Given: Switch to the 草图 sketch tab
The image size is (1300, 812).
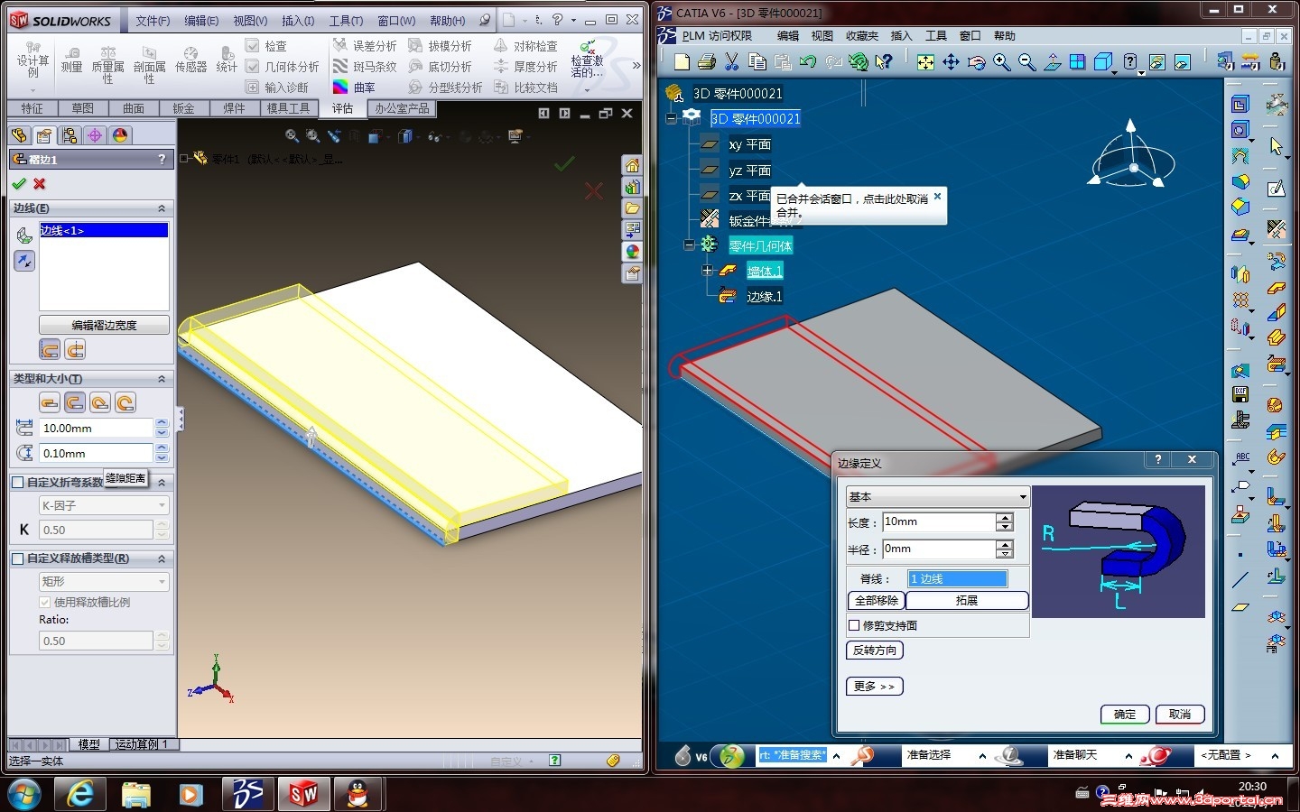Looking at the screenshot, I should (82, 108).
